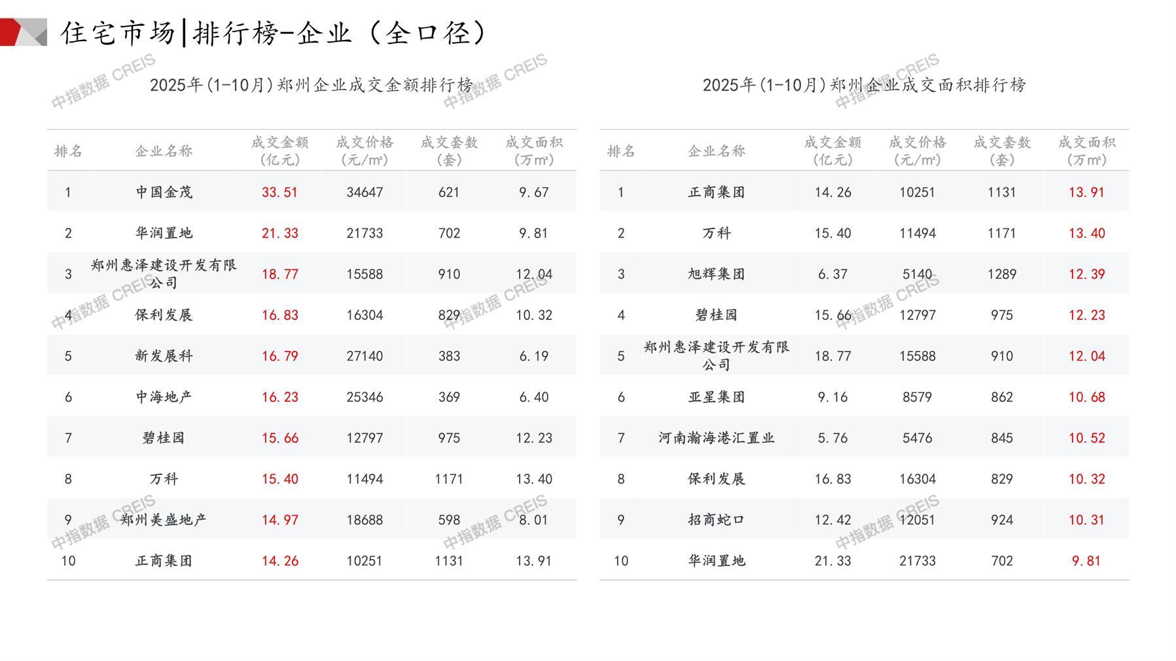Select the 成交面积排行榜 table title
The width and height of the screenshot is (1176, 661).
pos(864,85)
